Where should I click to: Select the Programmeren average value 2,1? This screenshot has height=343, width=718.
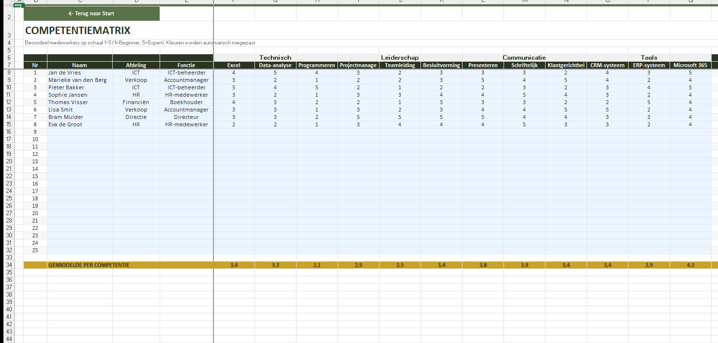pos(317,265)
